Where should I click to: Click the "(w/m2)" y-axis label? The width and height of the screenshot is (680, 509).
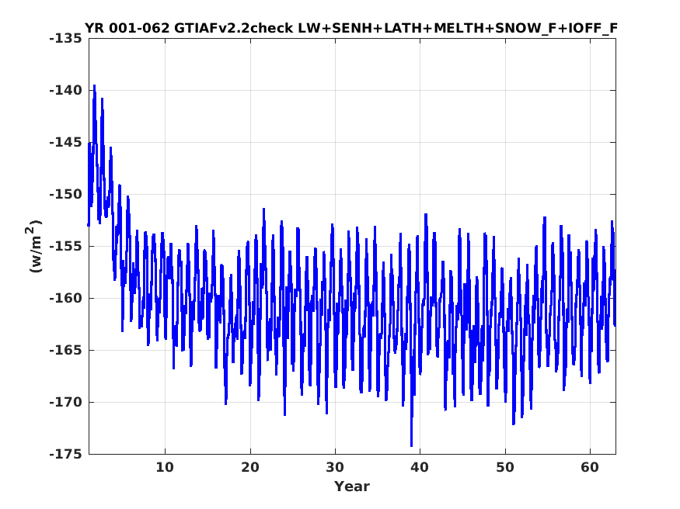click(34, 246)
